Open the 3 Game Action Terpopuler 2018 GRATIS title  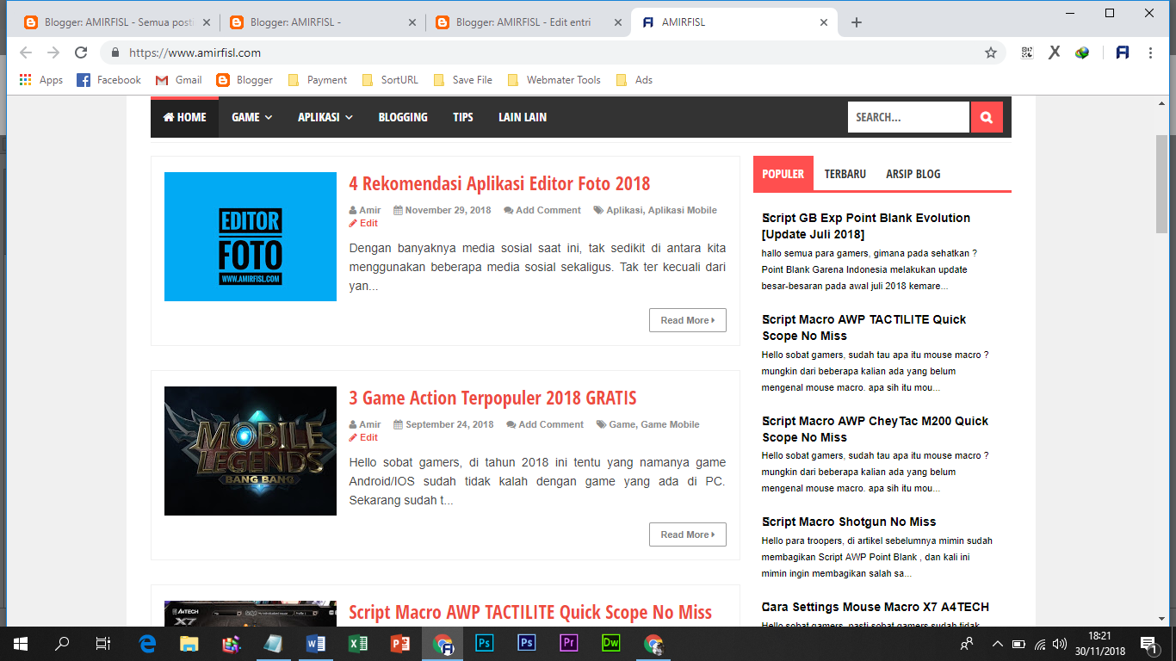point(492,398)
